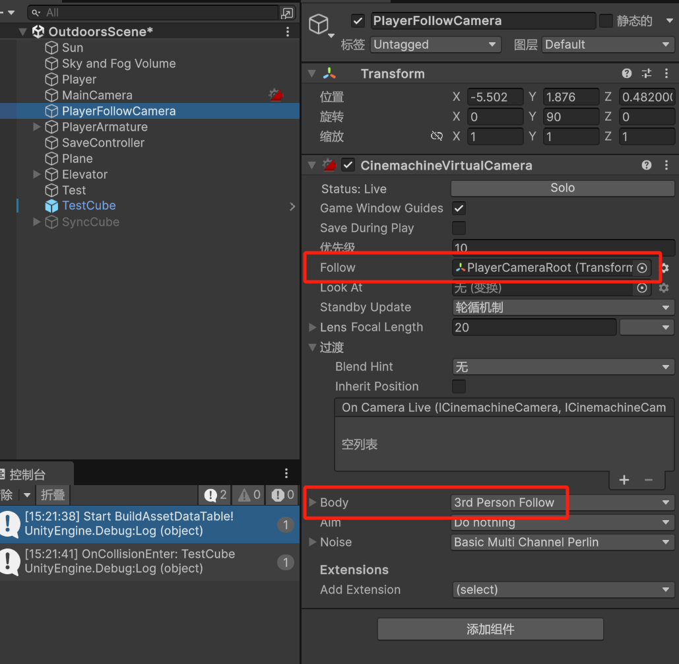Open the Body dropdown showing 3rd Person Follow
The height and width of the screenshot is (664, 679).
point(562,502)
